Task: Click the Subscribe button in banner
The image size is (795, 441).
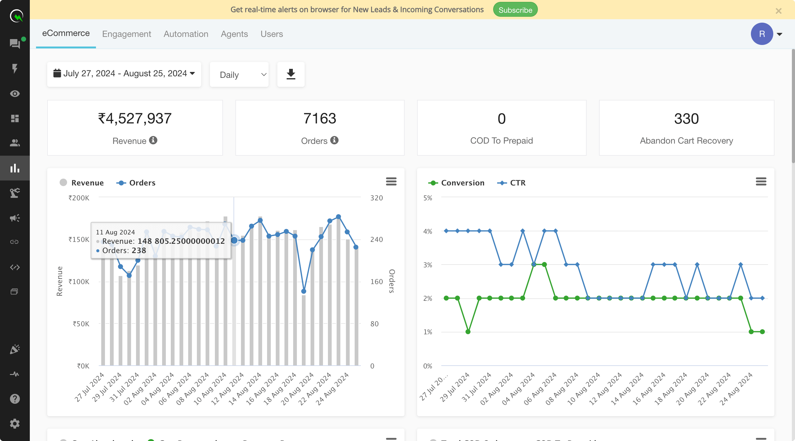Action: pyautogui.click(x=515, y=10)
